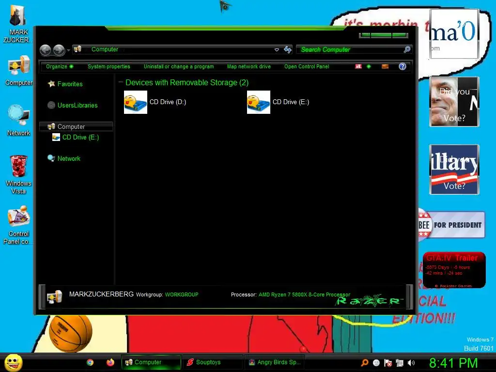Collapse Devices with Removable Storage group

click(121, 82)
